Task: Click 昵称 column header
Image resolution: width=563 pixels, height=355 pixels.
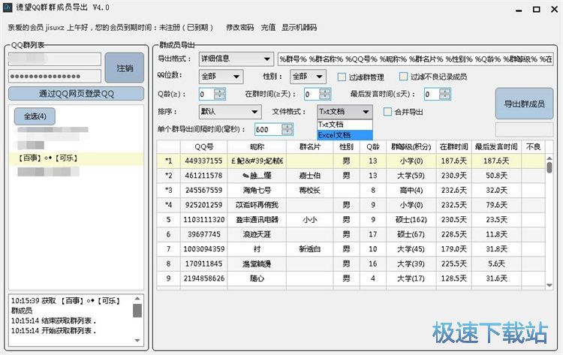Action: click(257, 146)
